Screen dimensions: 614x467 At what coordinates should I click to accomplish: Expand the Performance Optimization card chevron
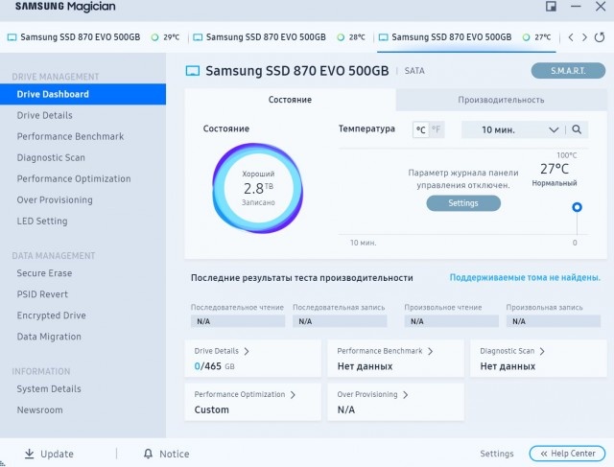pos(293,394)
